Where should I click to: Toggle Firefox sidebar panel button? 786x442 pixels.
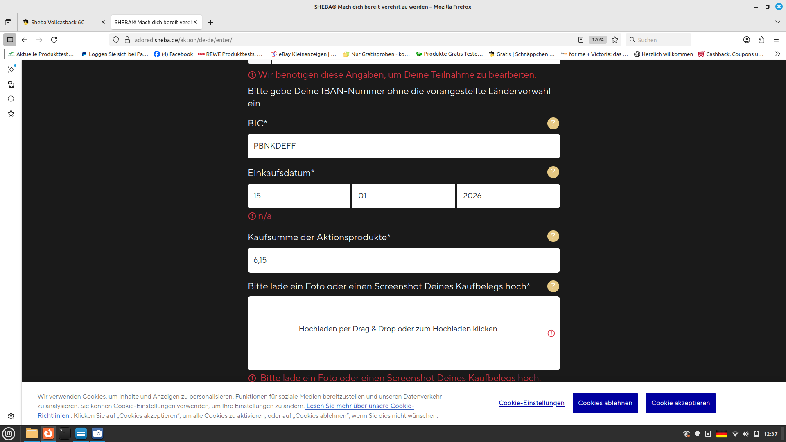(x=10, y=40)
